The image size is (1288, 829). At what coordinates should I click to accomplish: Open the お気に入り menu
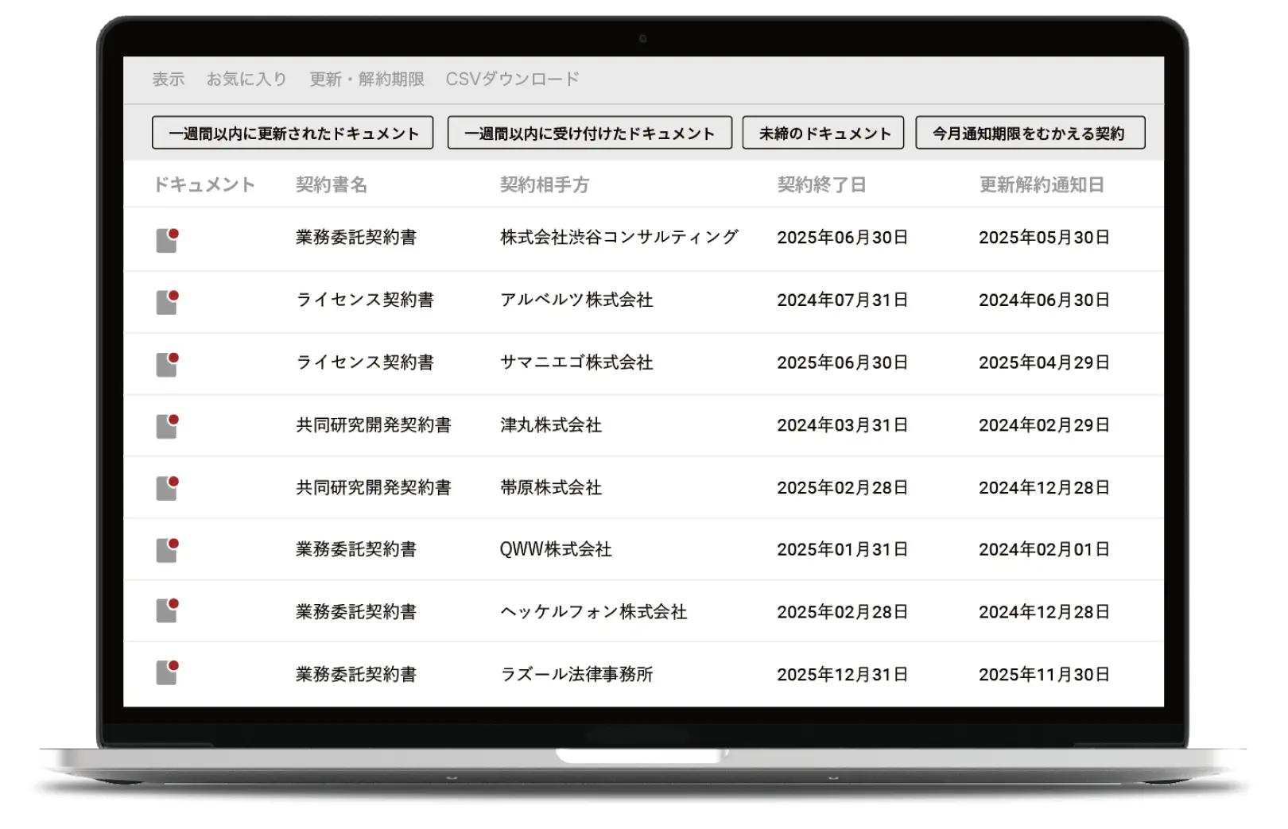(246, 79)
